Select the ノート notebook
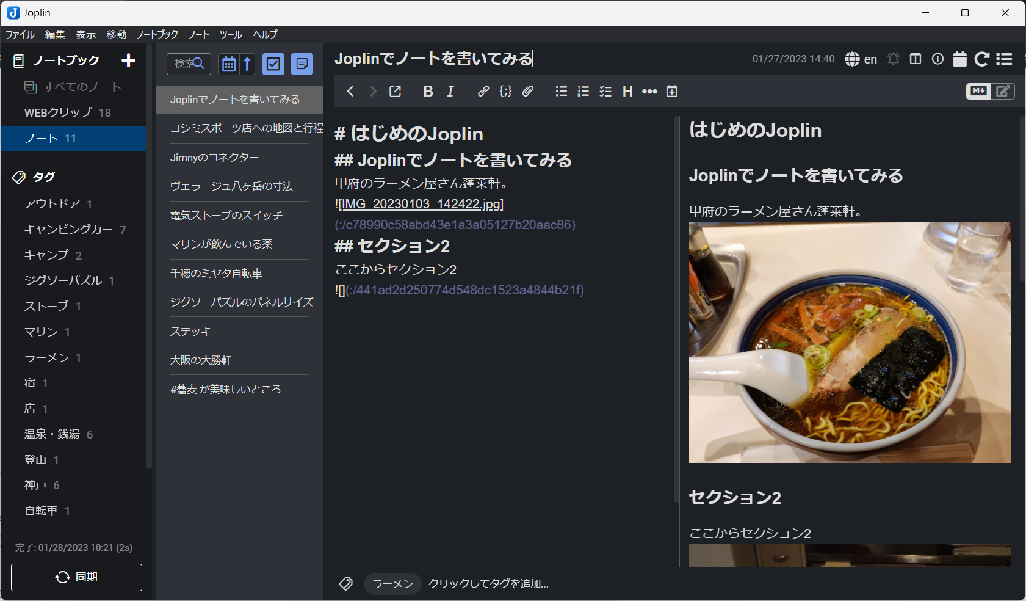Viewport: 1026px width, 601px height. [73, 138]
